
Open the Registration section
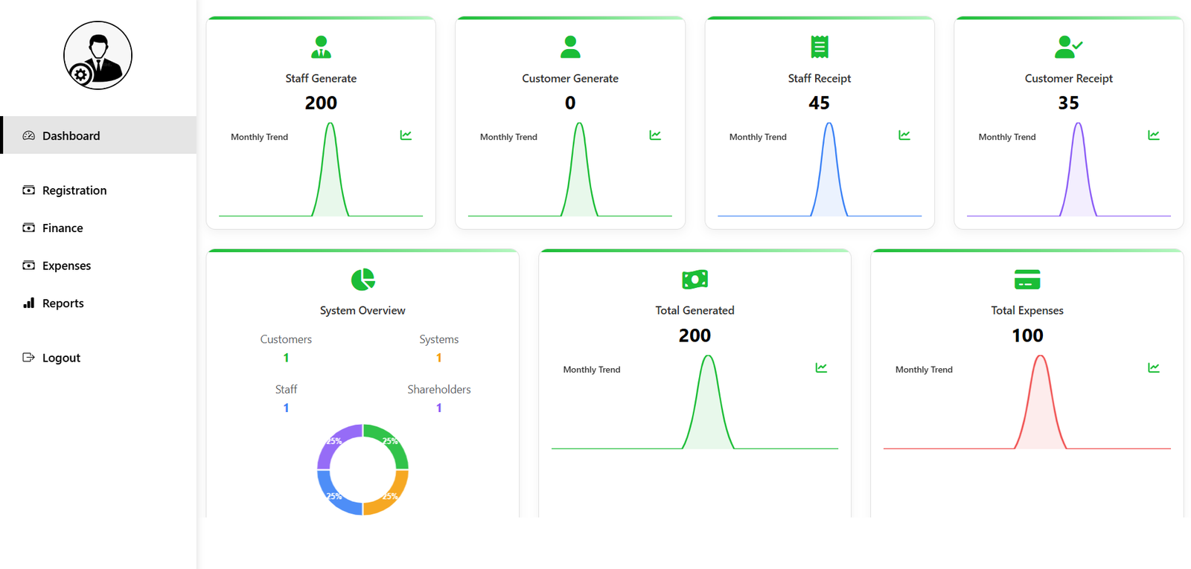tap(74, 190)
